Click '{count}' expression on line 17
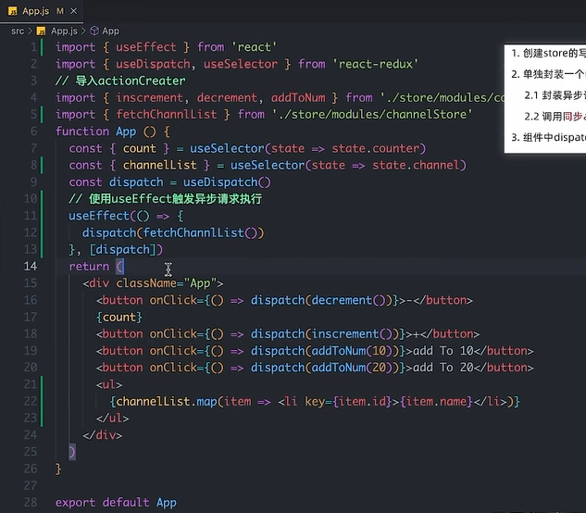The height and width of the screenshot is (513, 586). click(x=119, y=317)
